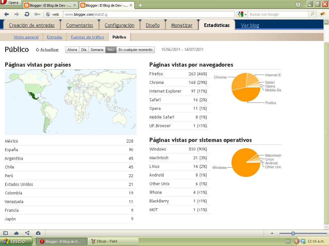
Task: Click the Buscar con Google search field
Action: pos(278,14)
